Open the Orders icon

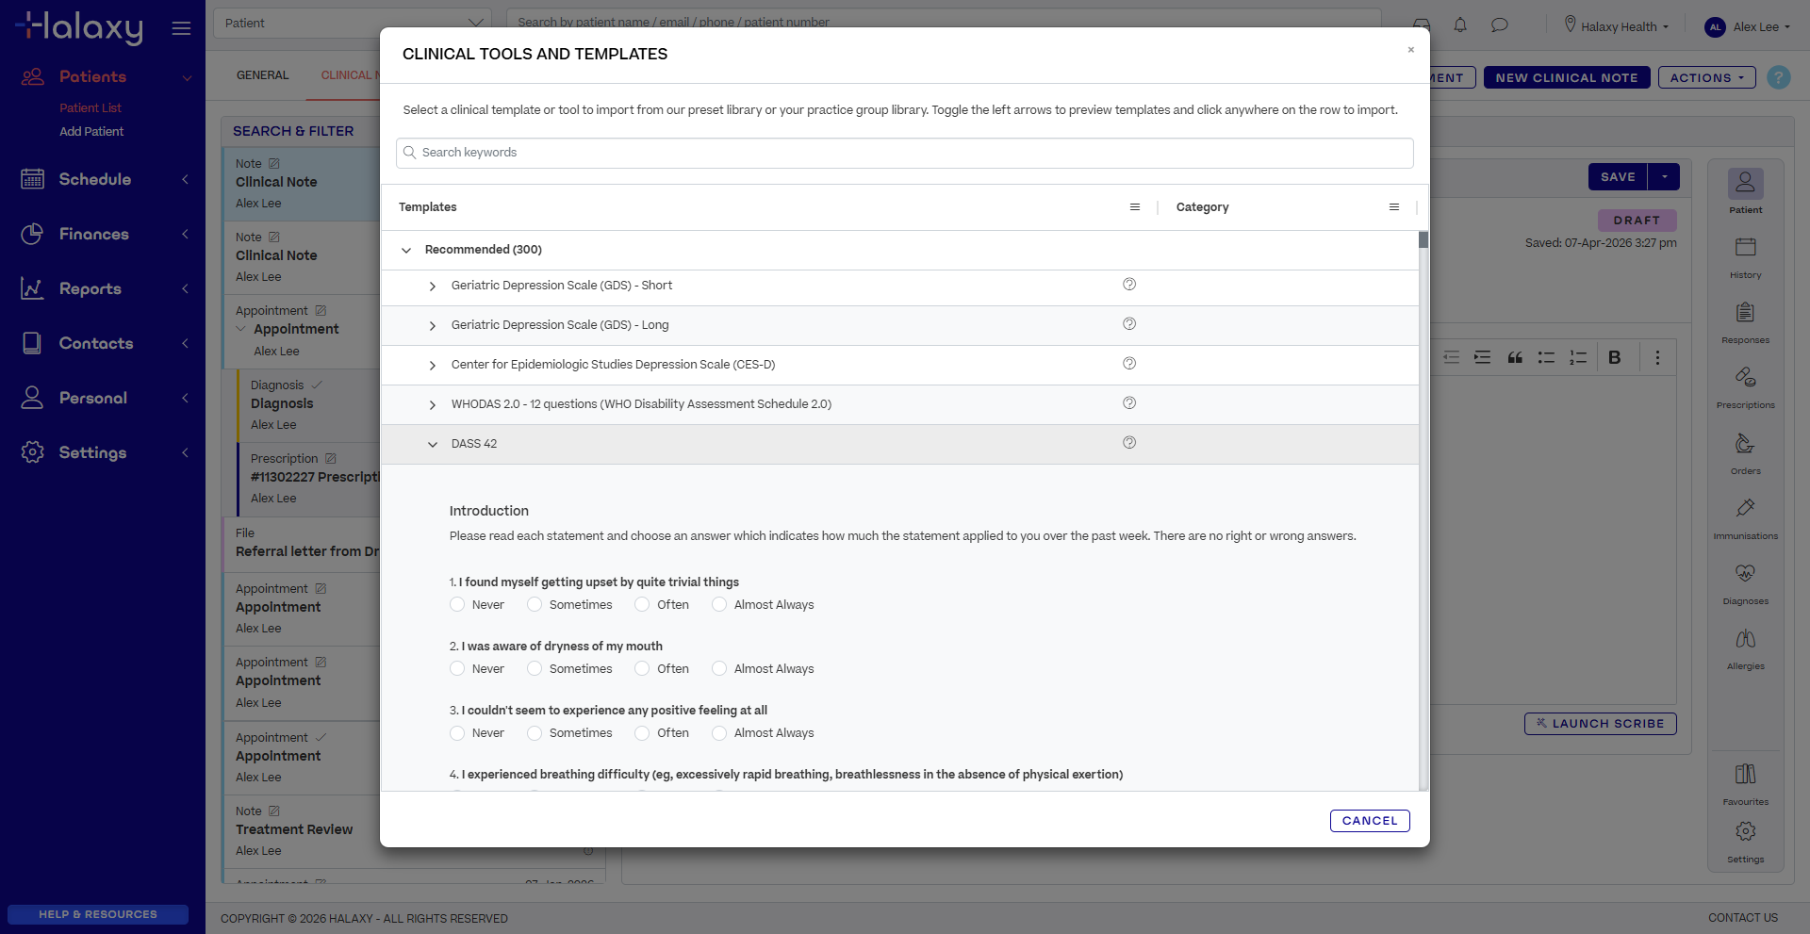(1745, 443)
